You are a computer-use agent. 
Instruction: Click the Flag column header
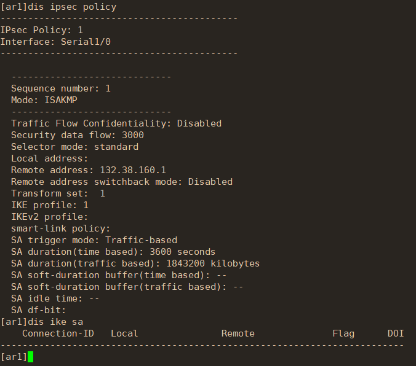coord(343,333)
